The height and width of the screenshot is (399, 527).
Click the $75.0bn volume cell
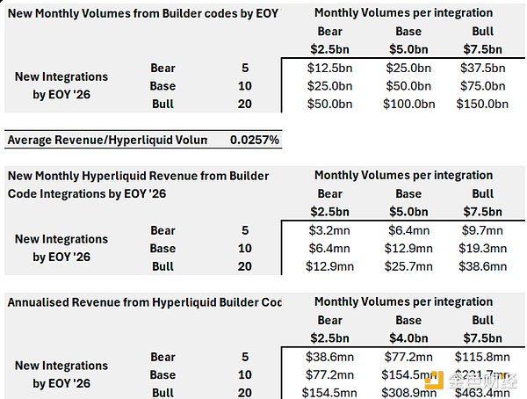pyautogui.click(x=482, y=86)
